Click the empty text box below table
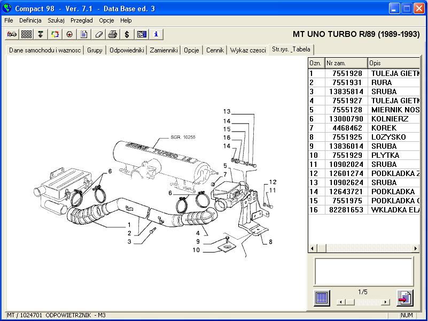This screenshot has height=321, width=428. coord(363,271)
